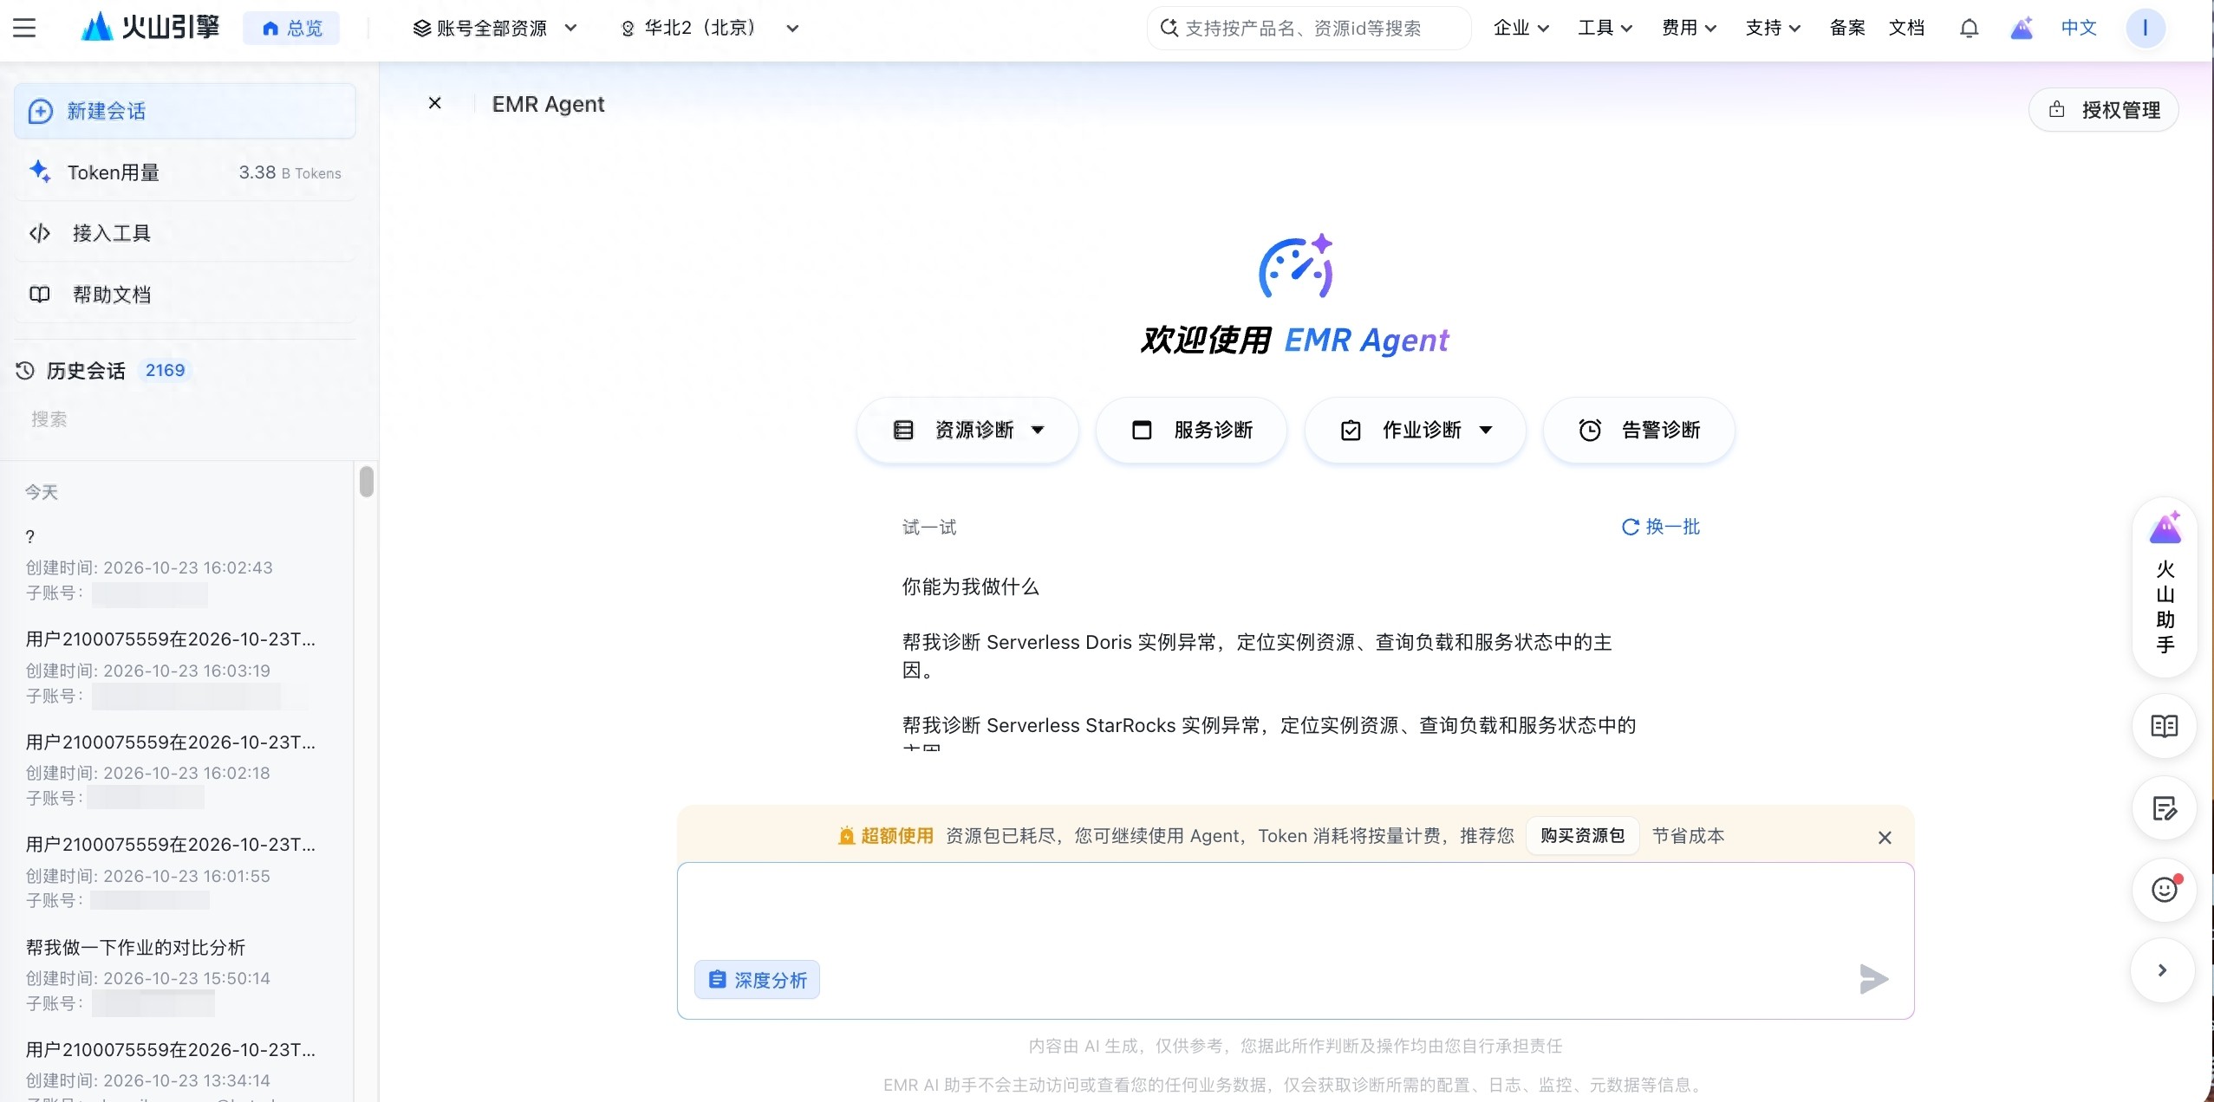Screen dimensions: 2214x1102
Task: Expand the 资源诊断 dropdown
Action: click(967, 431)
